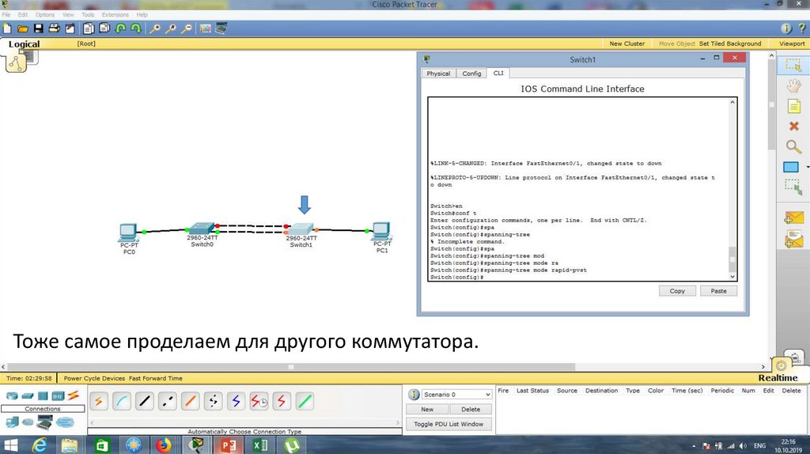Click the Undo green arrow
The height and width of the screenshot is (454, 810).
121,29
